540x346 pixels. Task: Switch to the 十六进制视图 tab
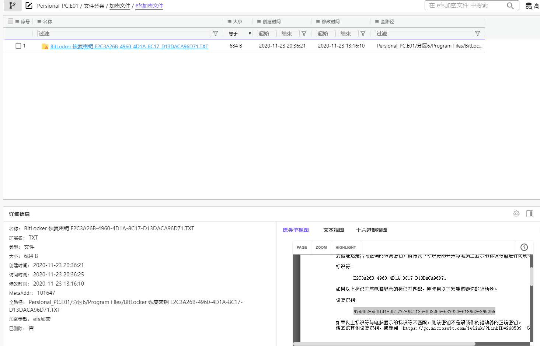point(372,230)
